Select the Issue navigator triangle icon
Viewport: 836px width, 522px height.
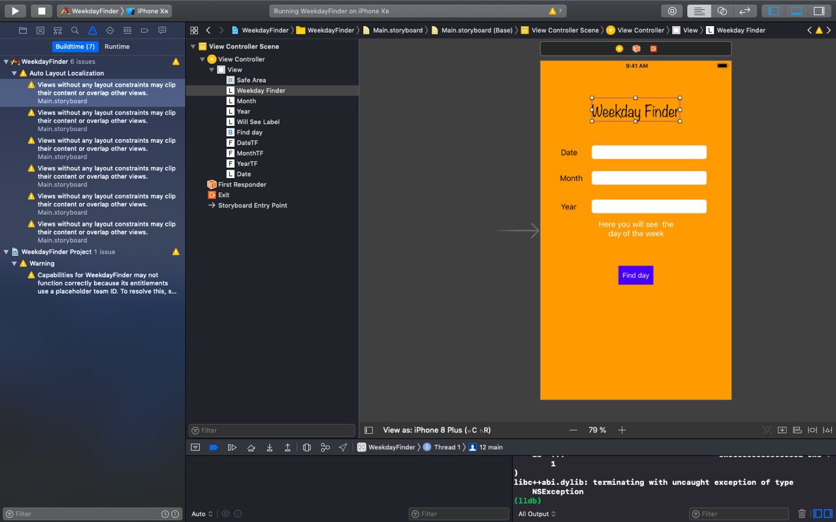[x=93, y=31]
